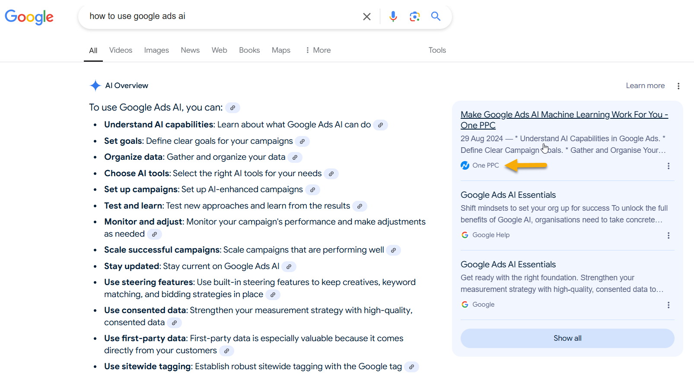The width and height of the screenshot is (694, 377).
Task: Click the Show all sources button
Action: [567, 338]
